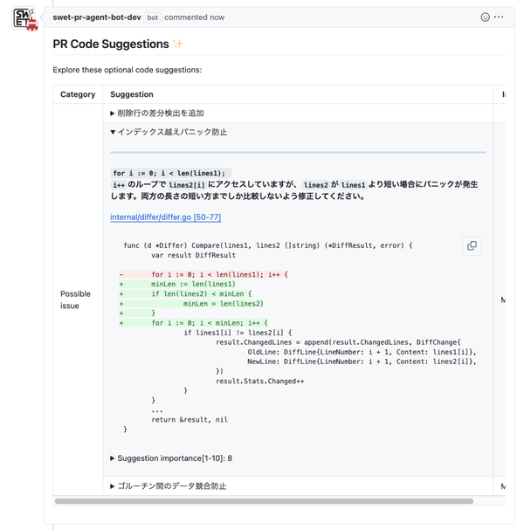Click the inline code lines2[i] in description
524x530 pixels.
coord(187,185)
